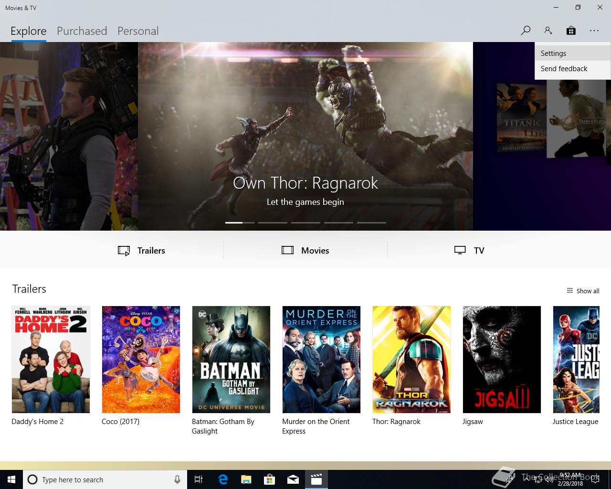This screenshot has width=611, height=489.
Task: Open Daddy's Home 2 trailer poster
Action: (51, 360)
